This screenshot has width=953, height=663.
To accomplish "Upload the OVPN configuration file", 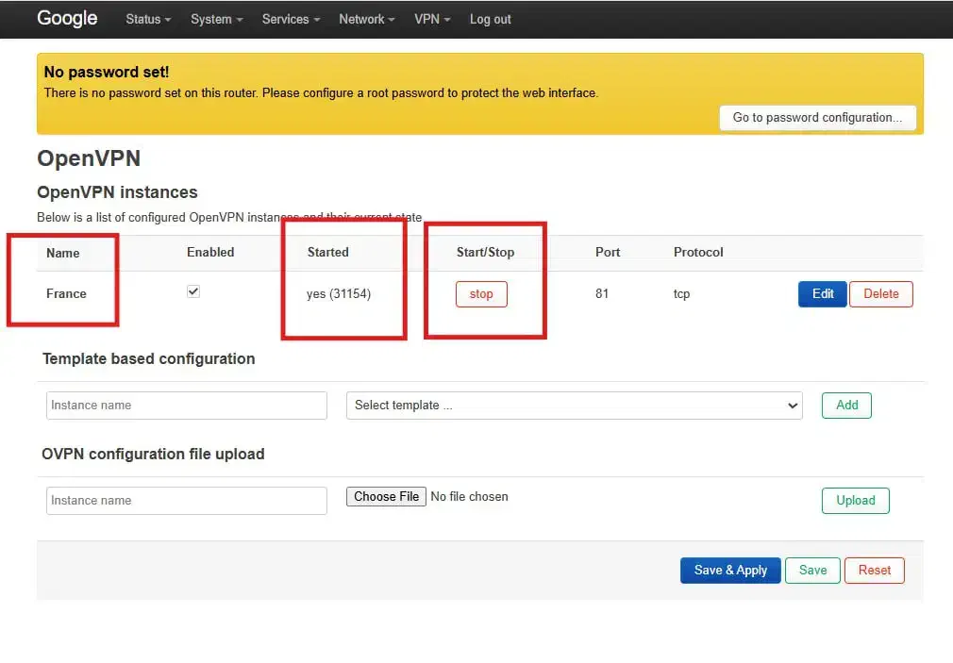I will coord(855,501).
